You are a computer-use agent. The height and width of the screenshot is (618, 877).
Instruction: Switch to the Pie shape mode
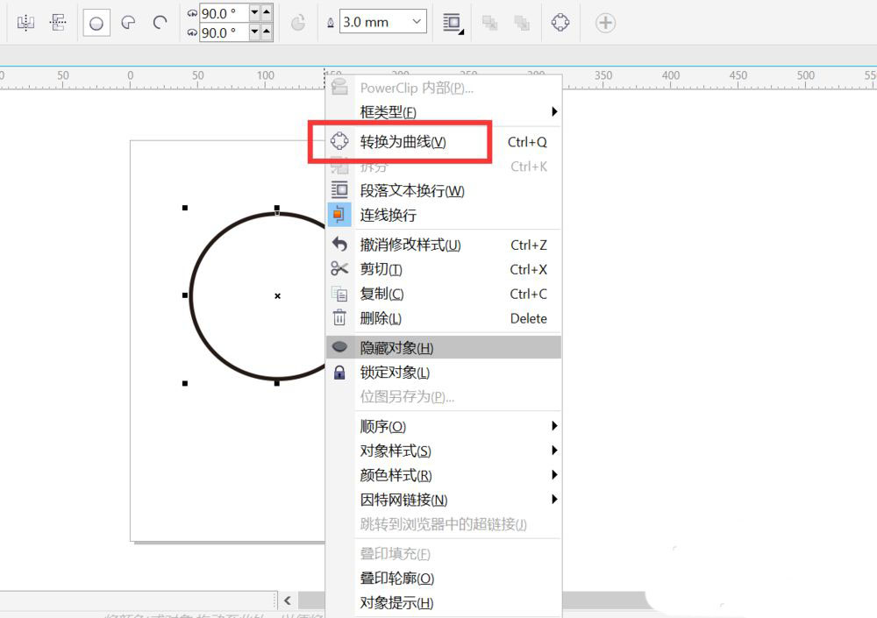click(128, 23)
